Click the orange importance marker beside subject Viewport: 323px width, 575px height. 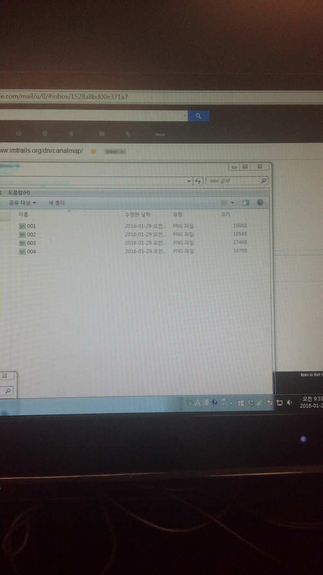93,151
